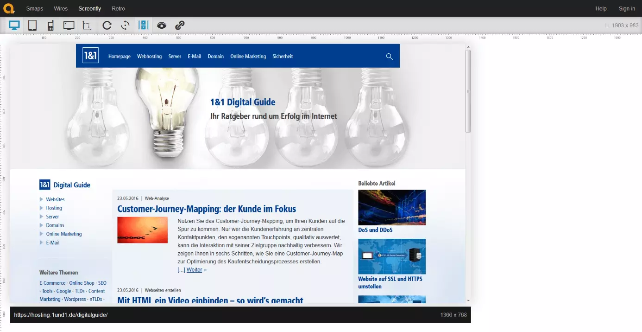Click the Weitere Themen heading
The height and width of the screenshot is (332, 642).
point(59,273)
